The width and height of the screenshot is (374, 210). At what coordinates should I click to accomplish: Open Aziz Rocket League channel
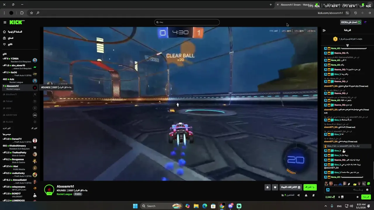point(20,80)
